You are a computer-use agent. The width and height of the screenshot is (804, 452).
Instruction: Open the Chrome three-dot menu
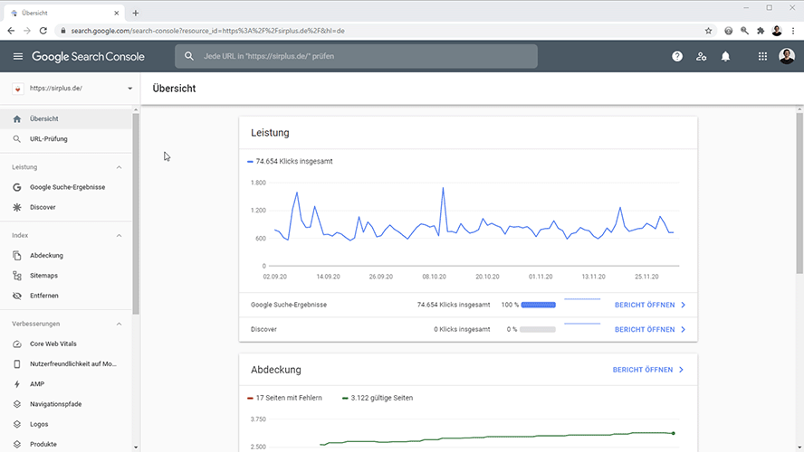point(793,31)
